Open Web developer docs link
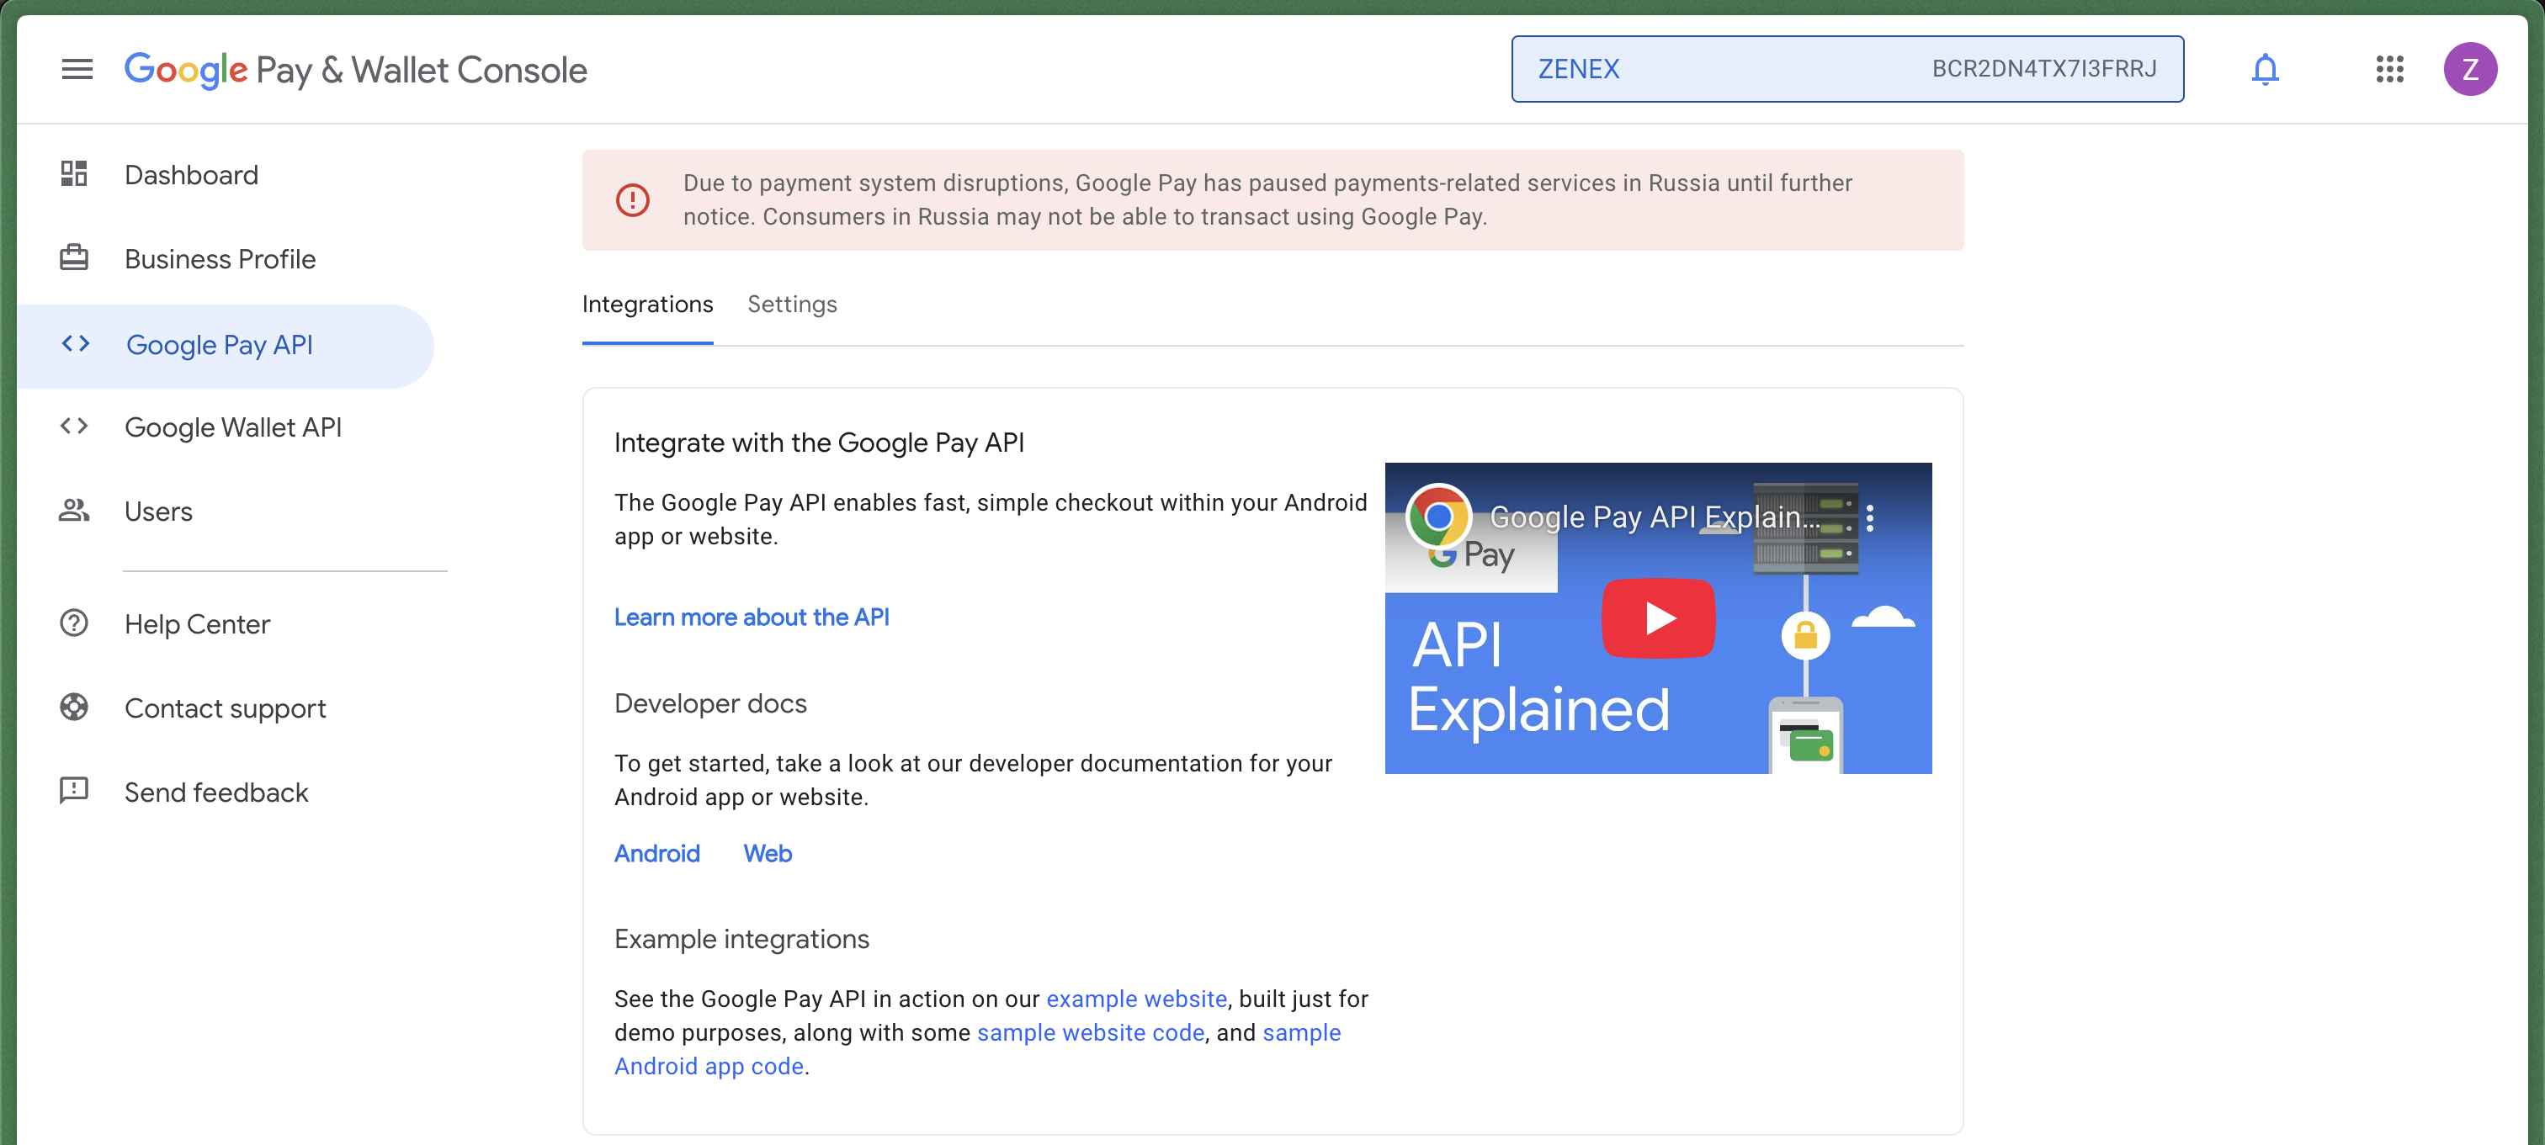2545x1145 pixels. tap(768, 854)
